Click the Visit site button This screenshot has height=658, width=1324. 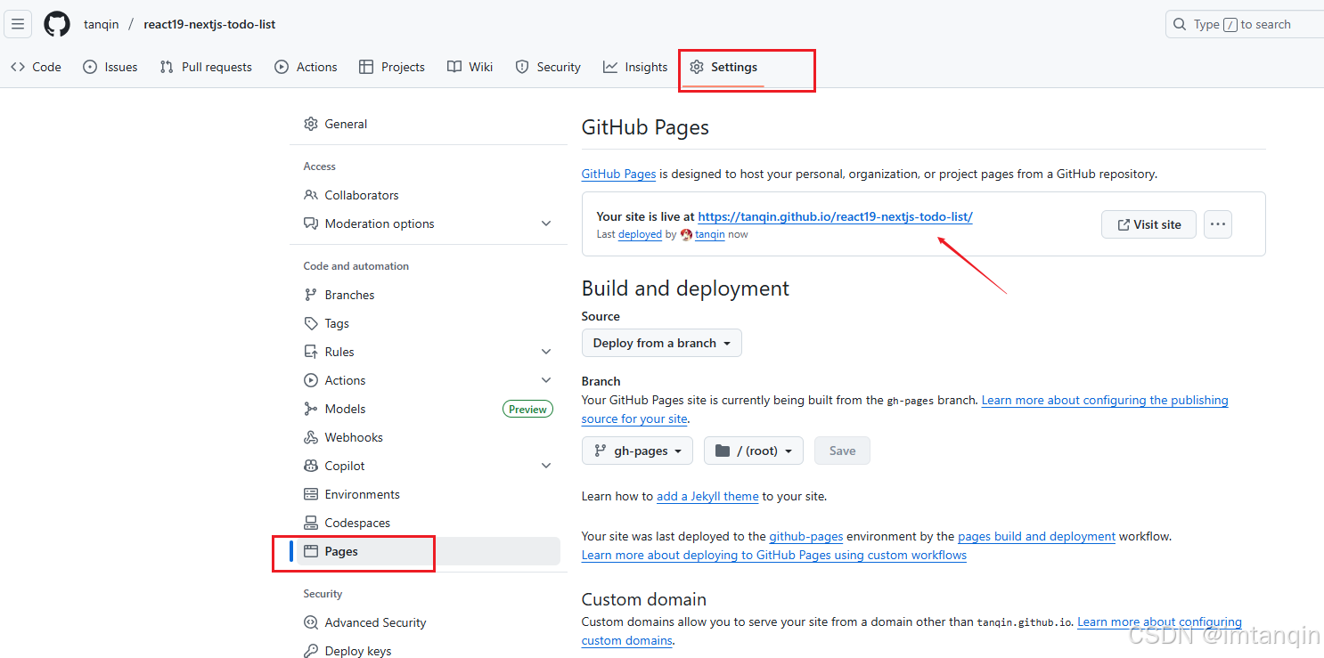pos(1148,224)
